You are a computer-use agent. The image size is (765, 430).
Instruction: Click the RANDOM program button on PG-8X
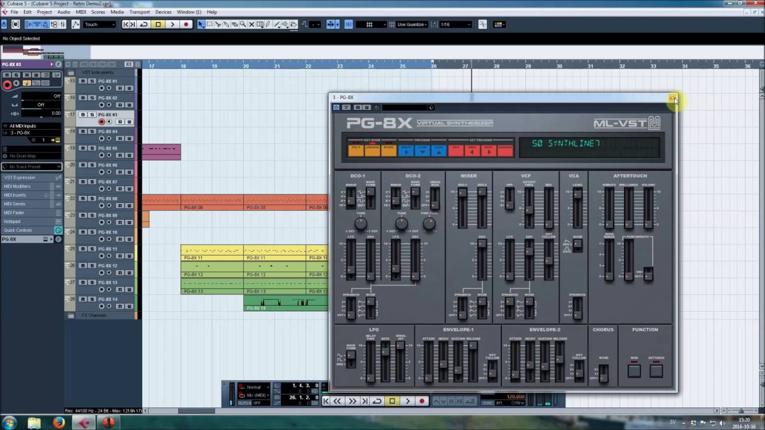pyautogui.click(x=505, y=150)
